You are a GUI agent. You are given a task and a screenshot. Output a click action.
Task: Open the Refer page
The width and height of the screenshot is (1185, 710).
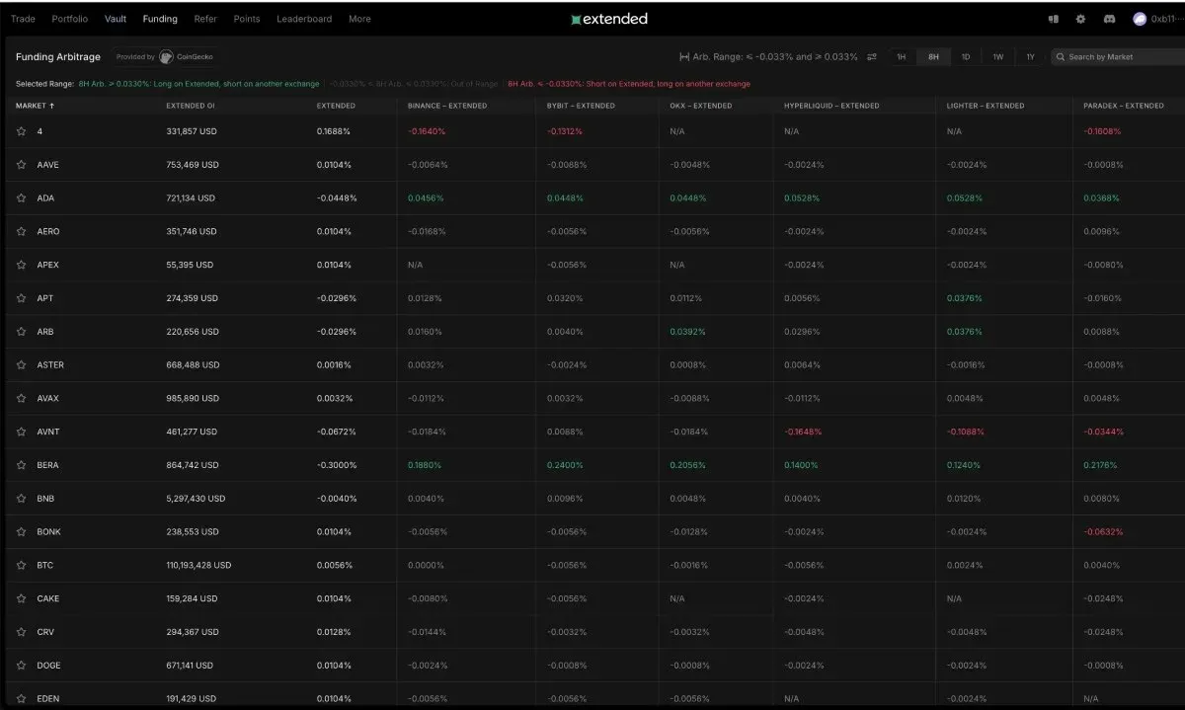click(205, 19)
